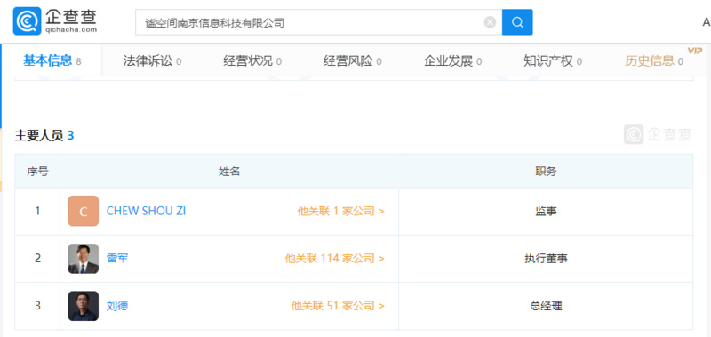Click 雷军's profile photo
Screen dimensions: 711x337
pos(83,259)
